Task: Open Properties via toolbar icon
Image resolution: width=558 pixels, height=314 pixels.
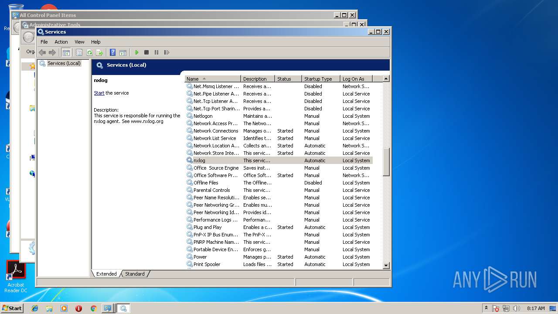Action: (79, 52)
